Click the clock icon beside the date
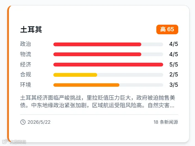Viewport: 195px width, 146px height. [23, 122]
